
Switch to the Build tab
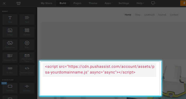point(63,3)
